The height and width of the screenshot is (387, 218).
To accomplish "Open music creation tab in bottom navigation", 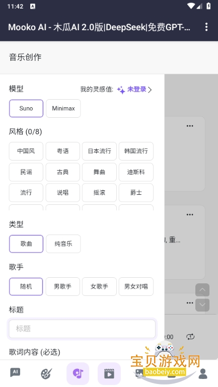I will tap(78, 374).
